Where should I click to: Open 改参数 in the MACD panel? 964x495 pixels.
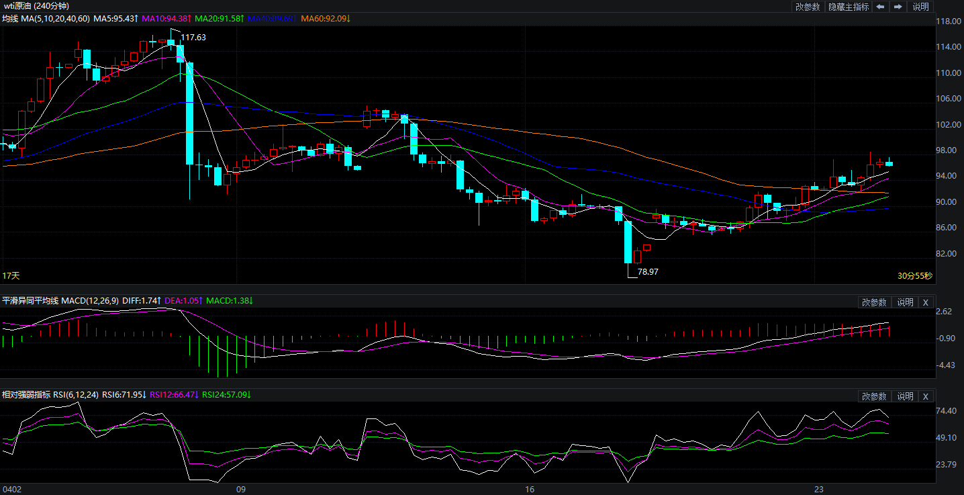coord(875,302)
